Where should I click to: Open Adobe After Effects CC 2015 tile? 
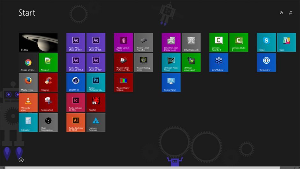click(x=96, y=42)
